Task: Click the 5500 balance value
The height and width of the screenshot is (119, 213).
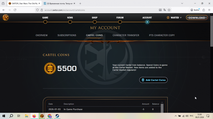Action: tap(67, 68)
